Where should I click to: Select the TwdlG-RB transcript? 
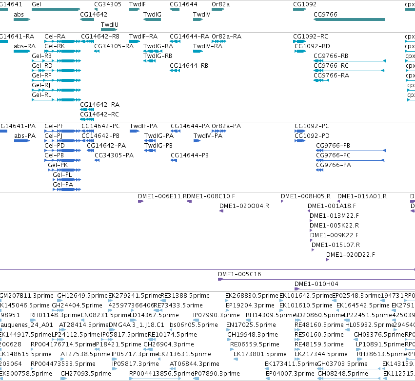[149, 61]
